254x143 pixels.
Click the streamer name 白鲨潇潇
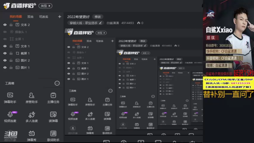click(x=113, y=23)
